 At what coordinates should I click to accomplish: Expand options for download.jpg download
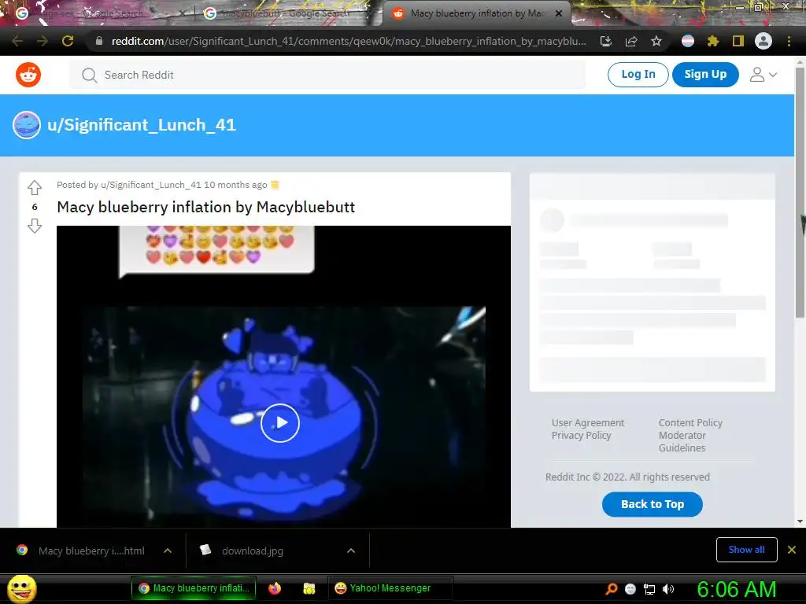point(351,551)
